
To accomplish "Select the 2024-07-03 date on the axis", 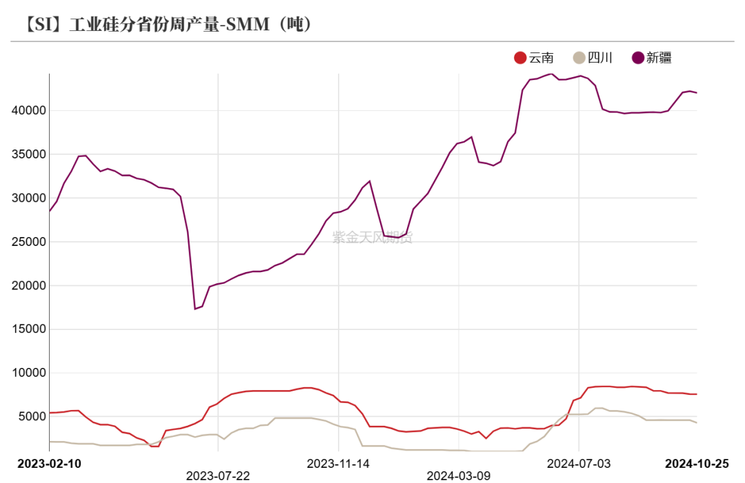I will (579, 464).
